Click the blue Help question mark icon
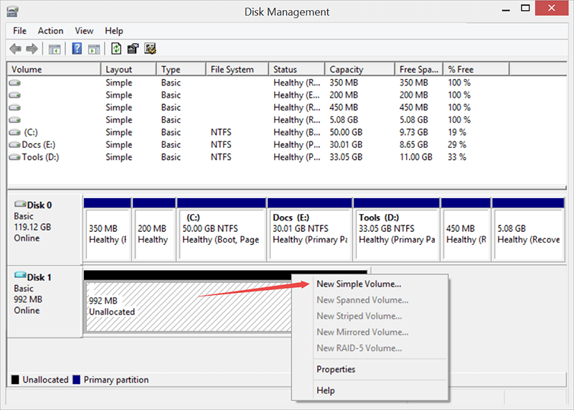Image resolution: width=574 pixels, height=410 pixels. tap(77, 49)
